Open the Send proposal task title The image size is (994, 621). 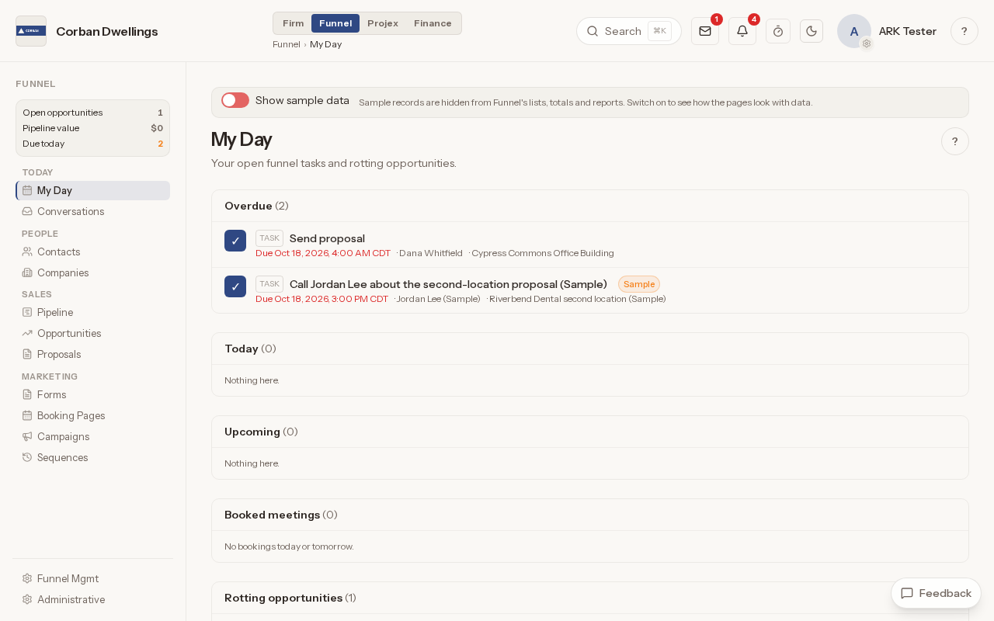pyautogui.click(x=327, y=238)
